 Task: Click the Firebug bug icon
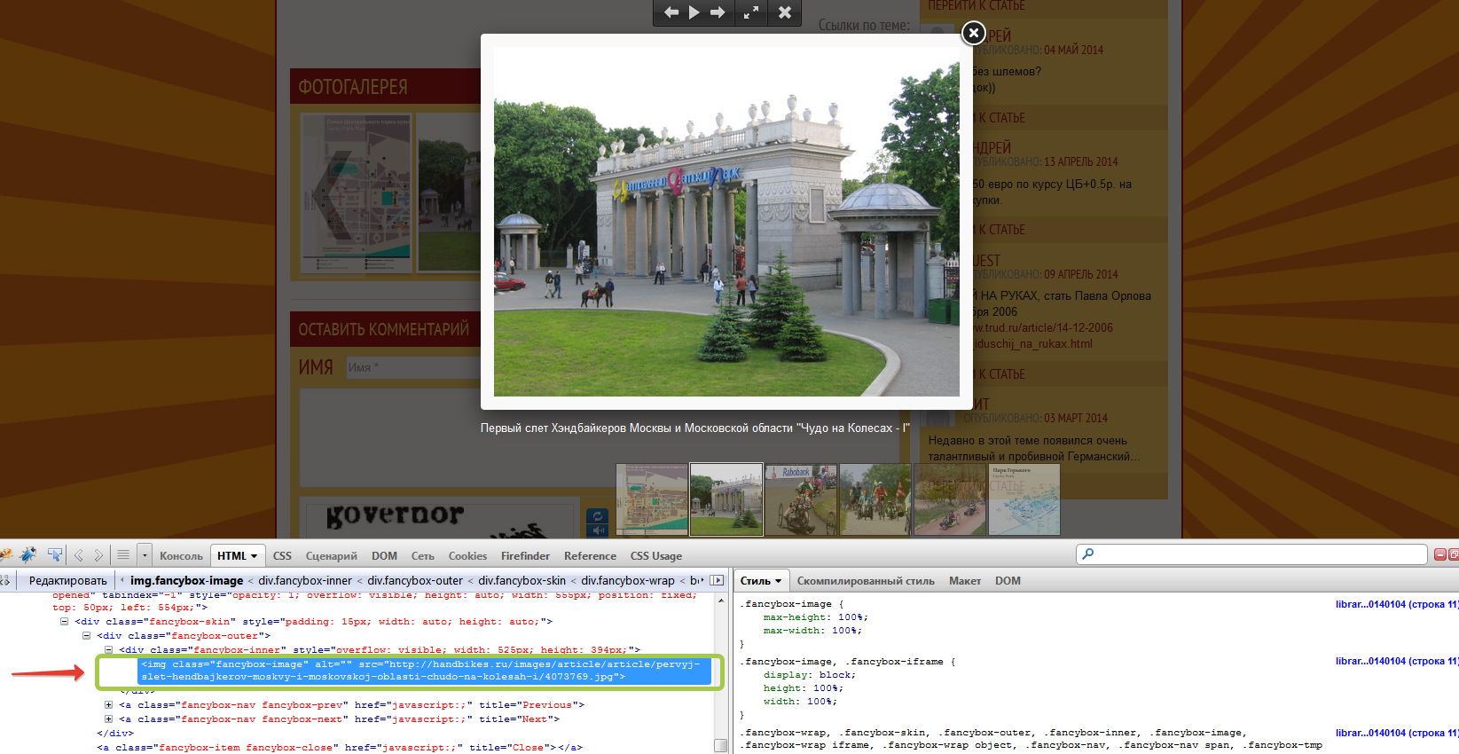point(28,555)
